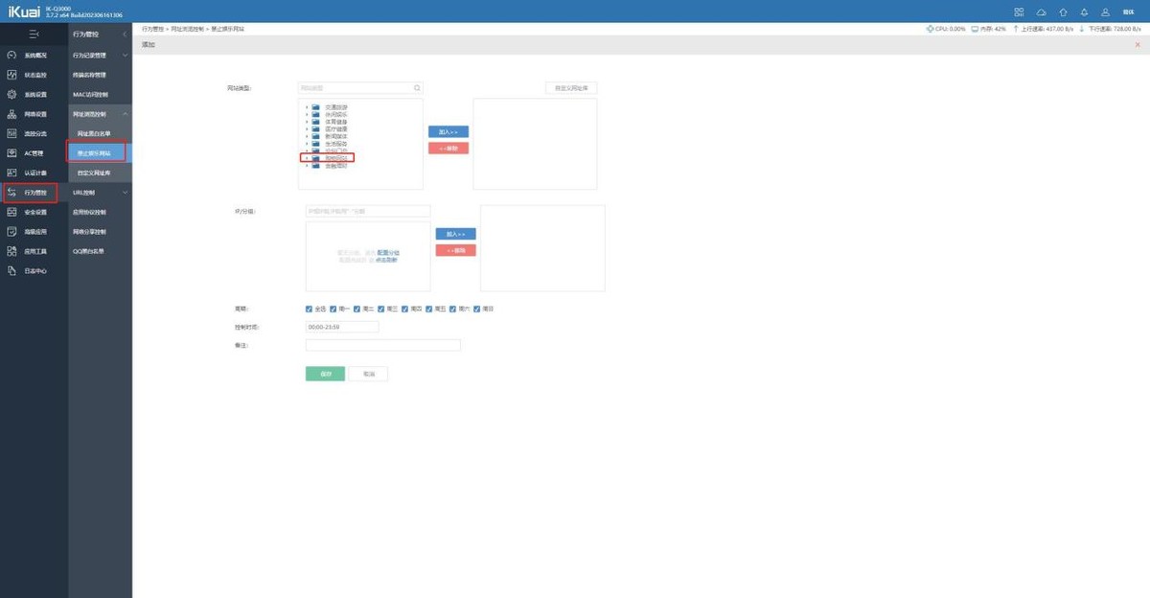Click the CPU usage icon
Image resolution: width=1150 pixels, height=598 pixels.
pyautogui.click(x=930, y=29)
